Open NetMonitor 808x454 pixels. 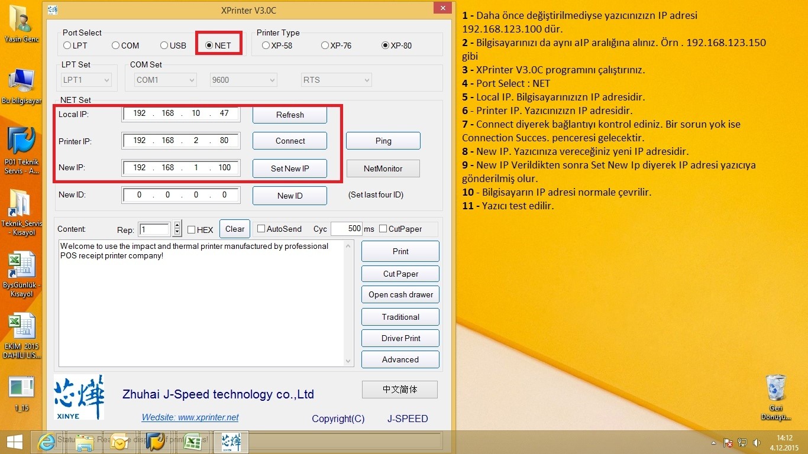(x=383, y=168)
